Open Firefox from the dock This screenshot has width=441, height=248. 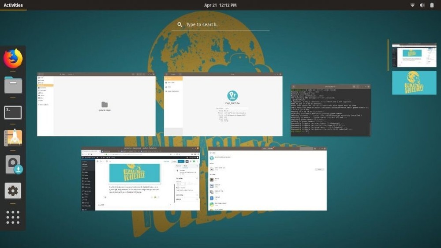[13, 58]
